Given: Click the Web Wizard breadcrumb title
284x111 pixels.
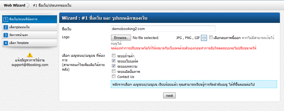Looking at the screenshot, I should pyautogui.click(x=15, y=5).
